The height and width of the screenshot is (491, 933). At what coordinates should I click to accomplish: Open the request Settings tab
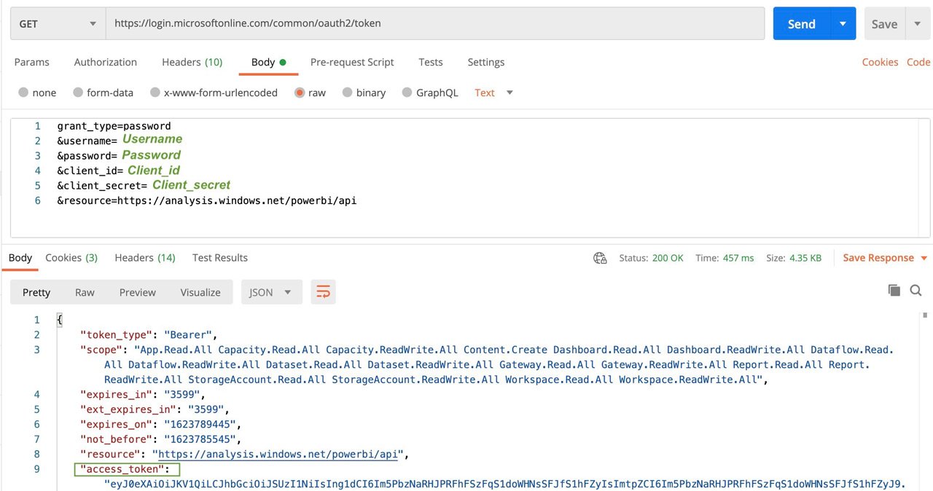pos(486,62)
